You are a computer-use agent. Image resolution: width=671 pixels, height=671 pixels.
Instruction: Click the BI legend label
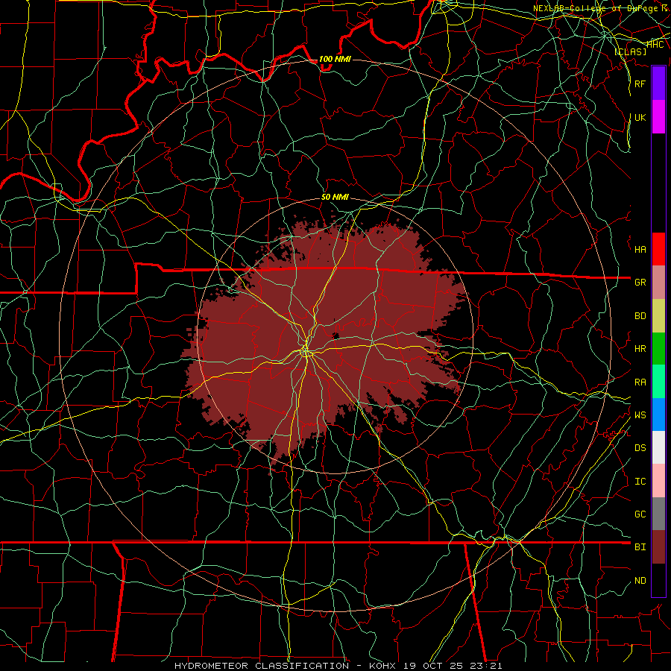coord(640,547)
